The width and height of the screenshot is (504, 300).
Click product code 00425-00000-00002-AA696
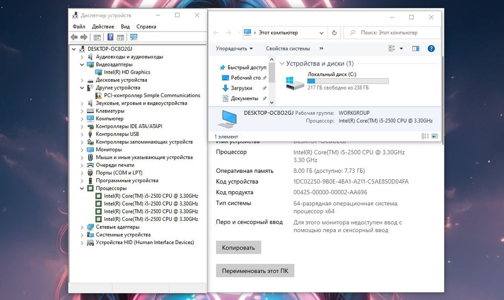(x=330, y=192)
